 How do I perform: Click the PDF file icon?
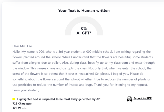130,99
